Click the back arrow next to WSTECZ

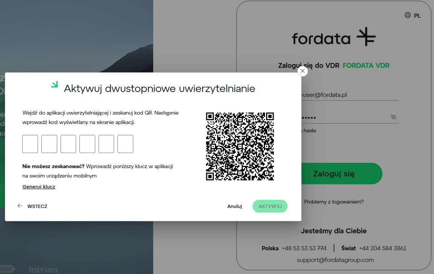coord(20,206)
